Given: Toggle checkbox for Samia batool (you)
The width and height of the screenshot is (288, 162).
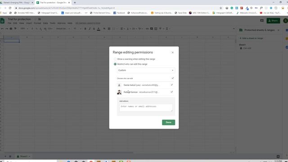Looking at the screenshot, I should tap(172, 85).
